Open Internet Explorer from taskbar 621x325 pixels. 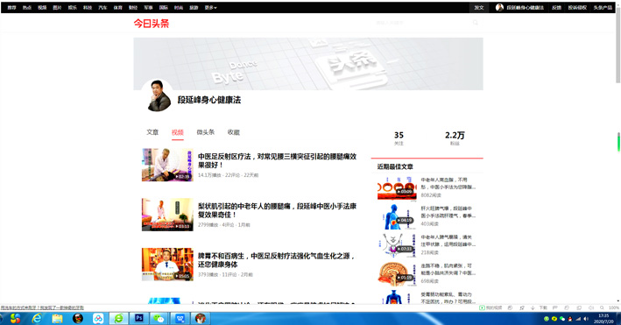click(x=37, y=318)
